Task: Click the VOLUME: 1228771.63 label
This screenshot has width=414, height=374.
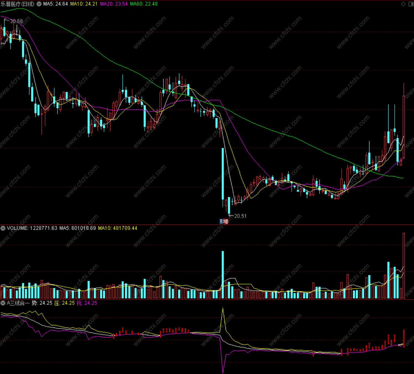Action: point(32,228)
